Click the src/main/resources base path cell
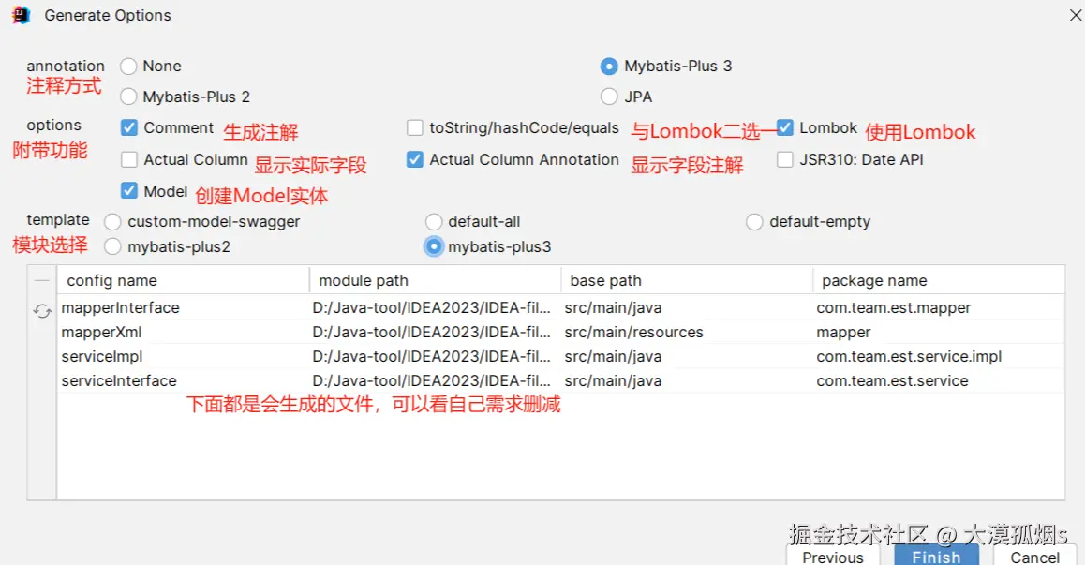 [633, 333]
